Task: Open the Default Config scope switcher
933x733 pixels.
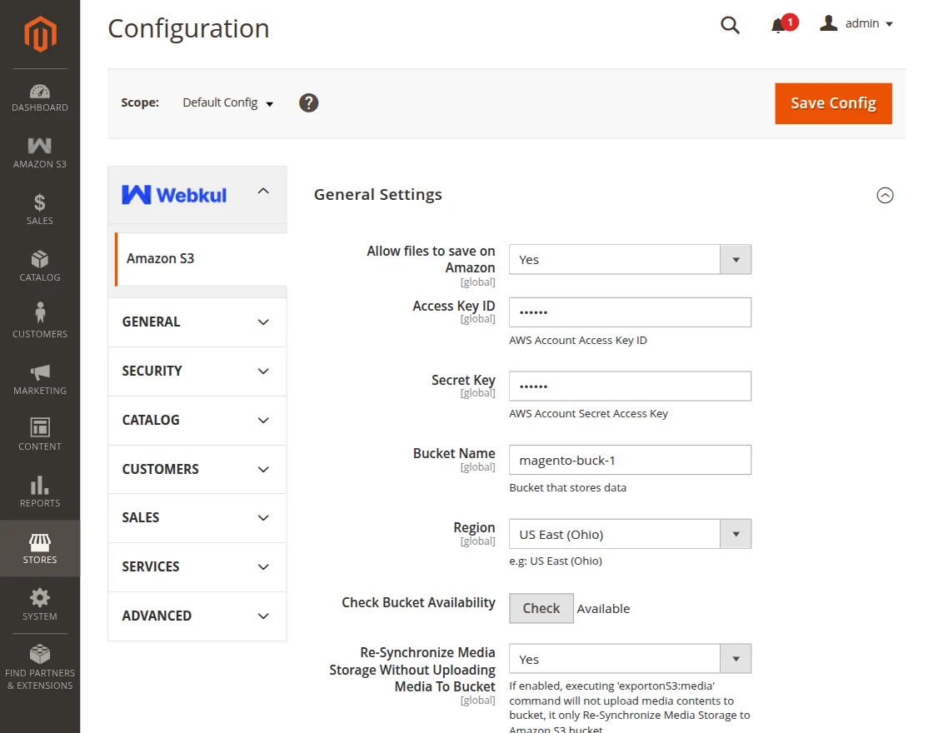Action: (227, 103)
